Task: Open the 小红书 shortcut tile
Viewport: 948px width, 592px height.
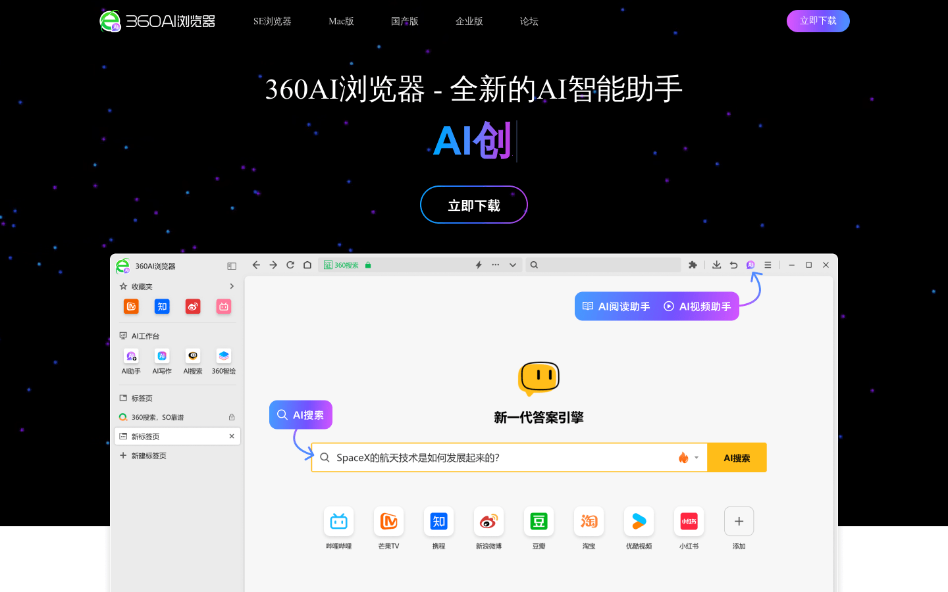Action: click(689, 522)
